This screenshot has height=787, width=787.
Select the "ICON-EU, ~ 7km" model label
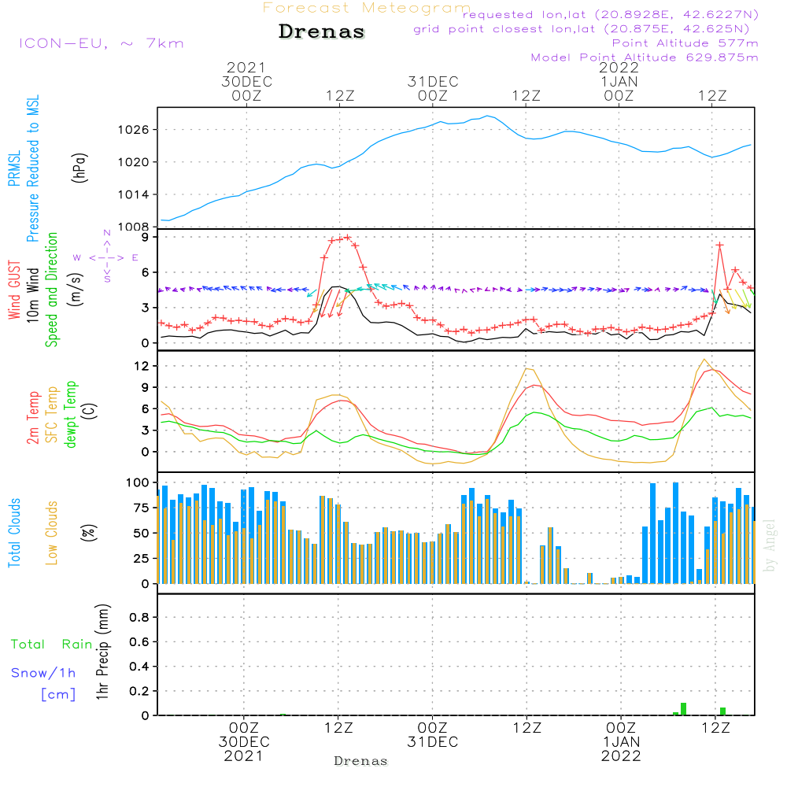click(x=101, y=43)
